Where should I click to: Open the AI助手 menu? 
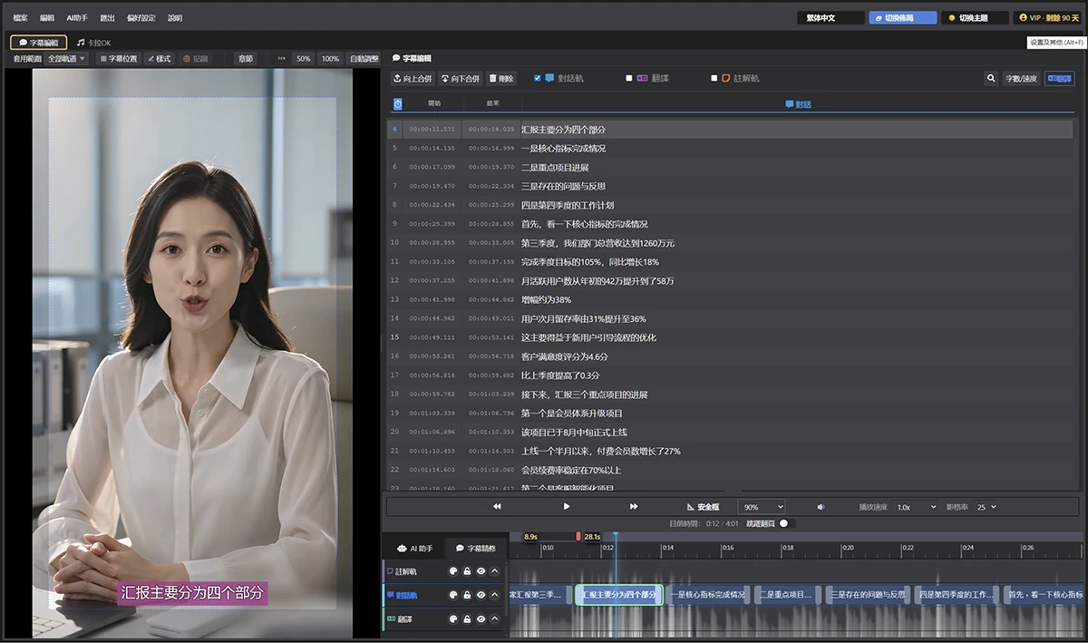(x=77, y=18)
